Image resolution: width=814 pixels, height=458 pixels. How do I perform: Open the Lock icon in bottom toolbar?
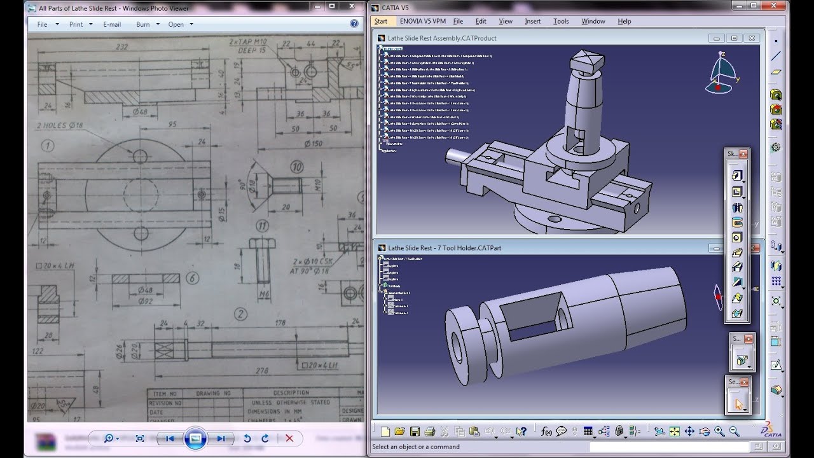tap(619, 431)
